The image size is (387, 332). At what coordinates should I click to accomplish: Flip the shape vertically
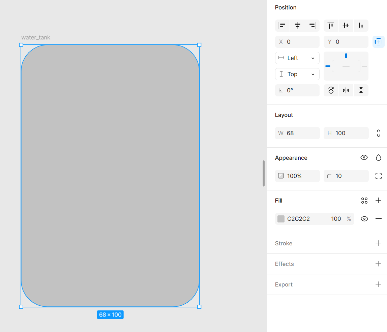point(361,90)
